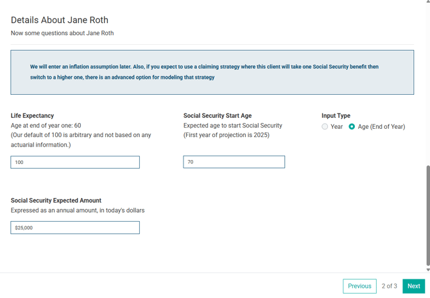430x298 pixels.
Task: Select the Age (End of Year) radio button
Action: [352, 126]
